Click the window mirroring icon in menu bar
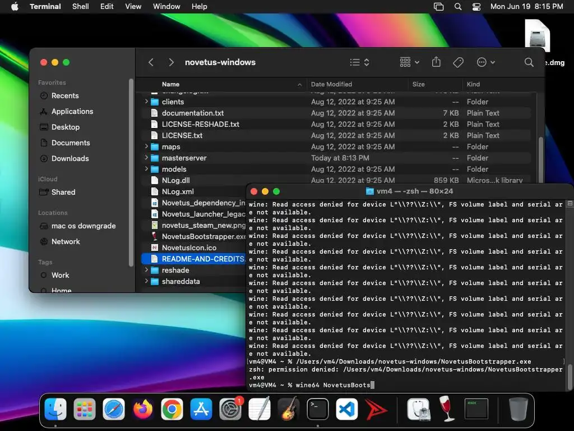This screenshot has width=574, height=431. point(438,7)
